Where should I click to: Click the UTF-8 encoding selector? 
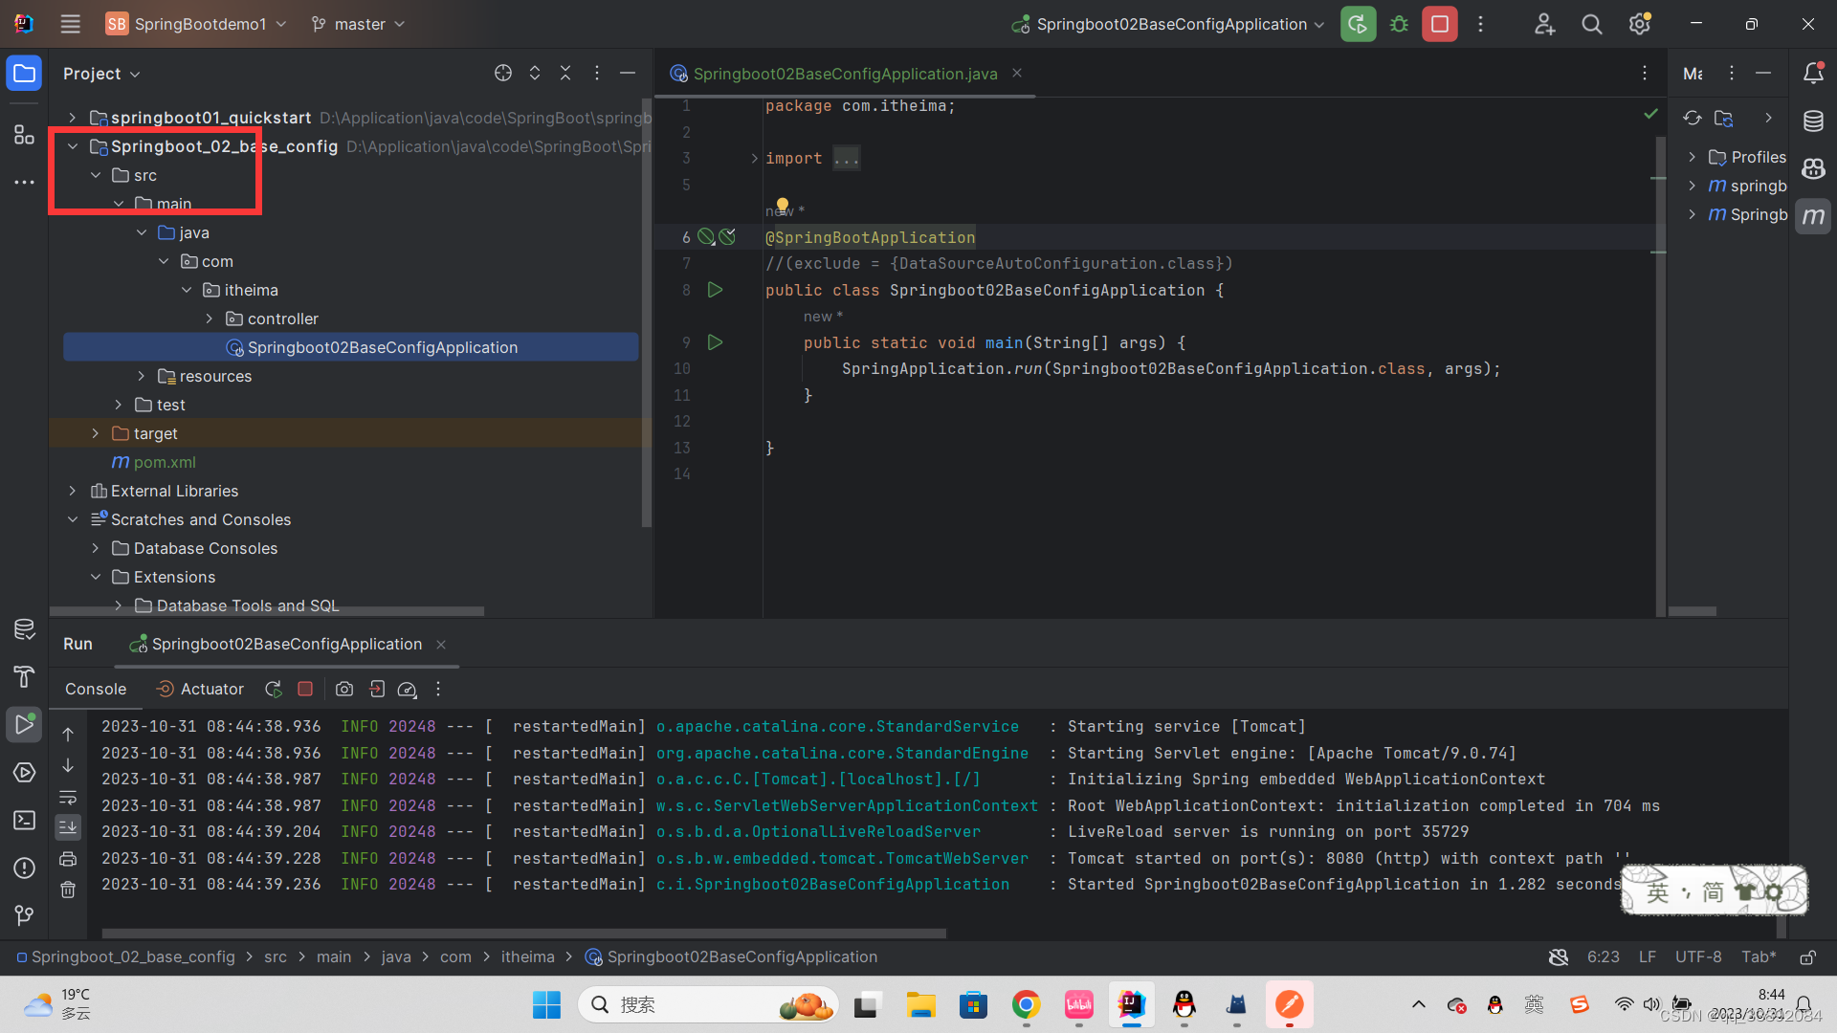coord(1697,956)
